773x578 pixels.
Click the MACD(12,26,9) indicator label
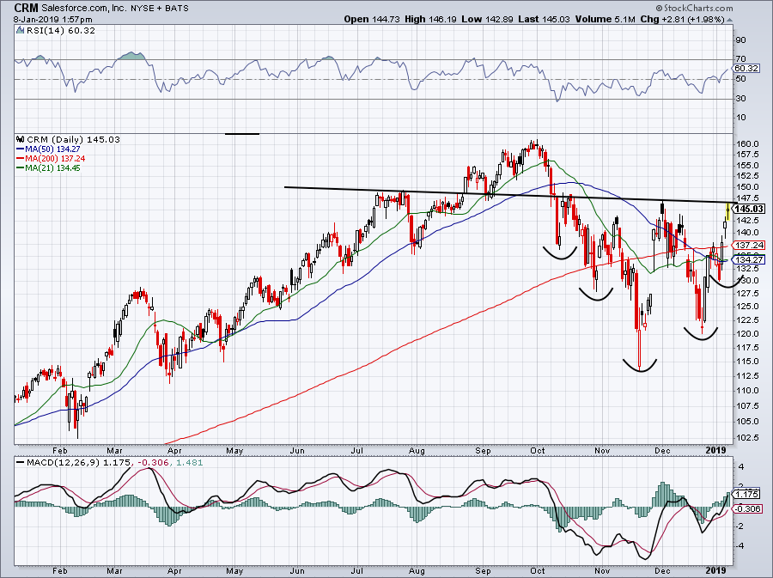(x=64, y=463)
